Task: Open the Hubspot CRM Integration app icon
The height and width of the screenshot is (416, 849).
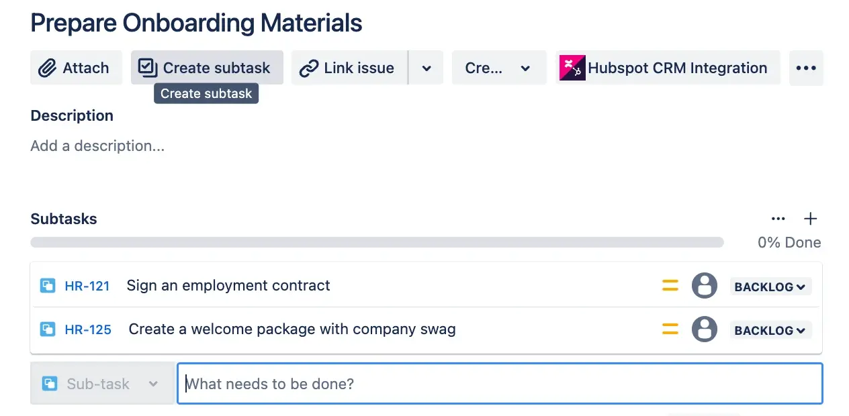Action: [x=572, y=68]
